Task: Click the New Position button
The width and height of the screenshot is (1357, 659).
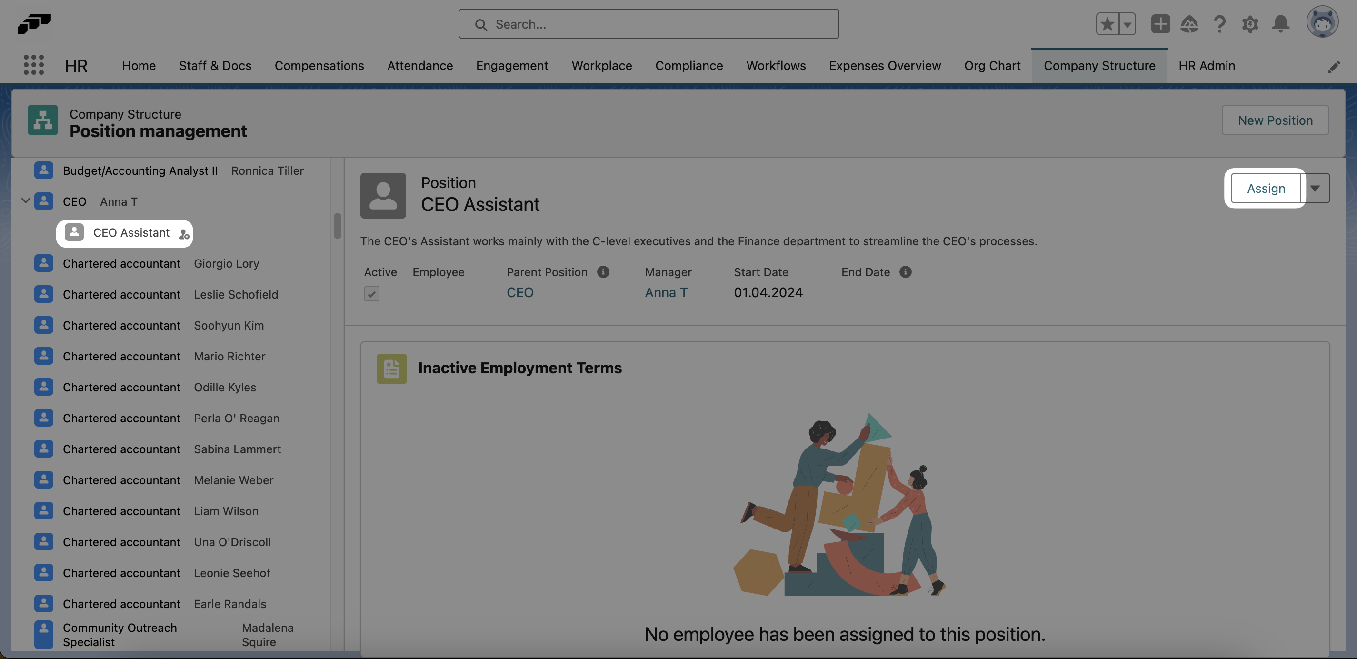Action: coord(1276,120)
